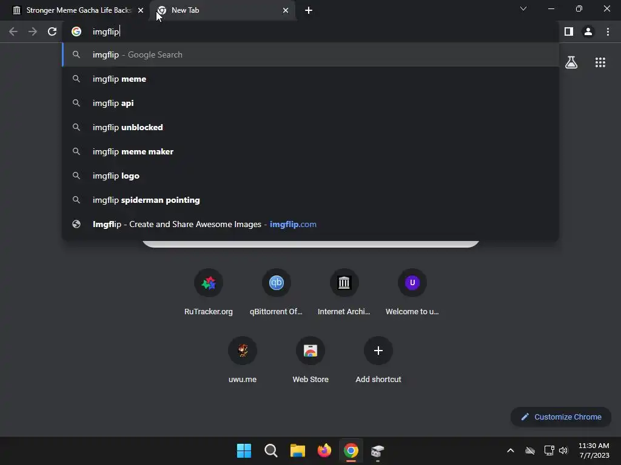Open the qBittorrent shortcut

tap(276, 292)
